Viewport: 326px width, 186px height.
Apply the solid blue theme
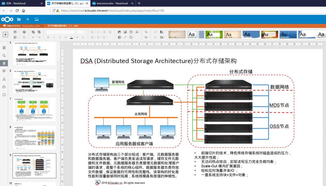[251, 35]
